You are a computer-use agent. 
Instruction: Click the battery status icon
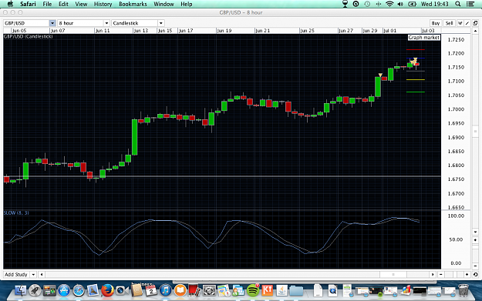tap(412, 4)
